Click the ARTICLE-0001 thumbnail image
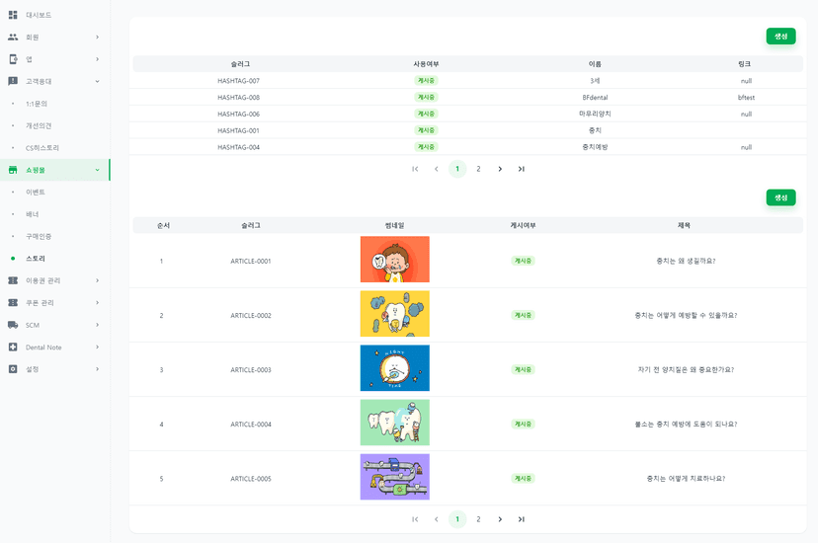 pyautogui.click(x=394, y=260)
